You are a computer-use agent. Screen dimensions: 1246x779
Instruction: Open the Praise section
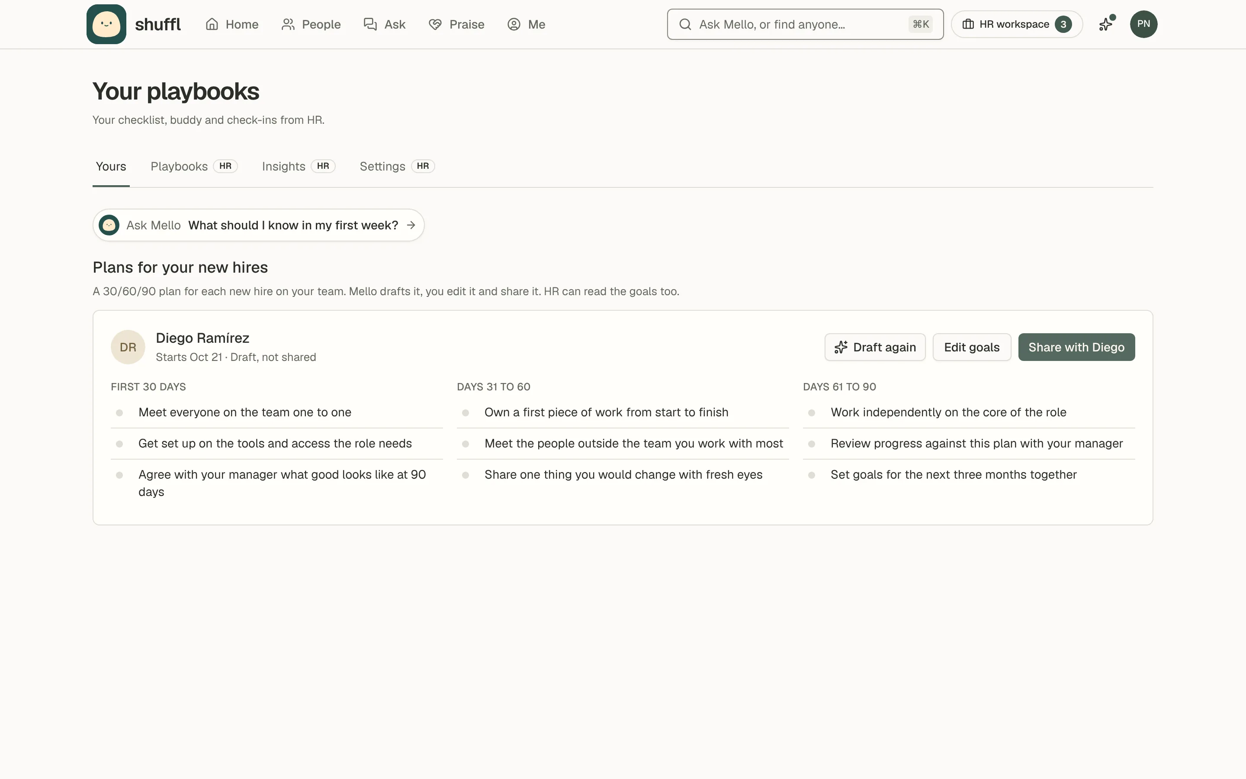tap(456, 24)
